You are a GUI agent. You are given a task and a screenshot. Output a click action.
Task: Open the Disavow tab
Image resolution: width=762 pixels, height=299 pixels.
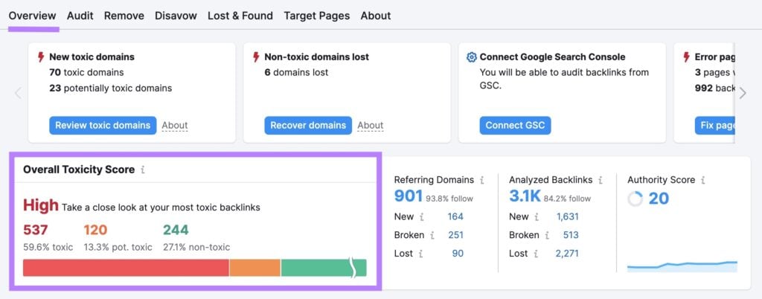coord(176,16)
